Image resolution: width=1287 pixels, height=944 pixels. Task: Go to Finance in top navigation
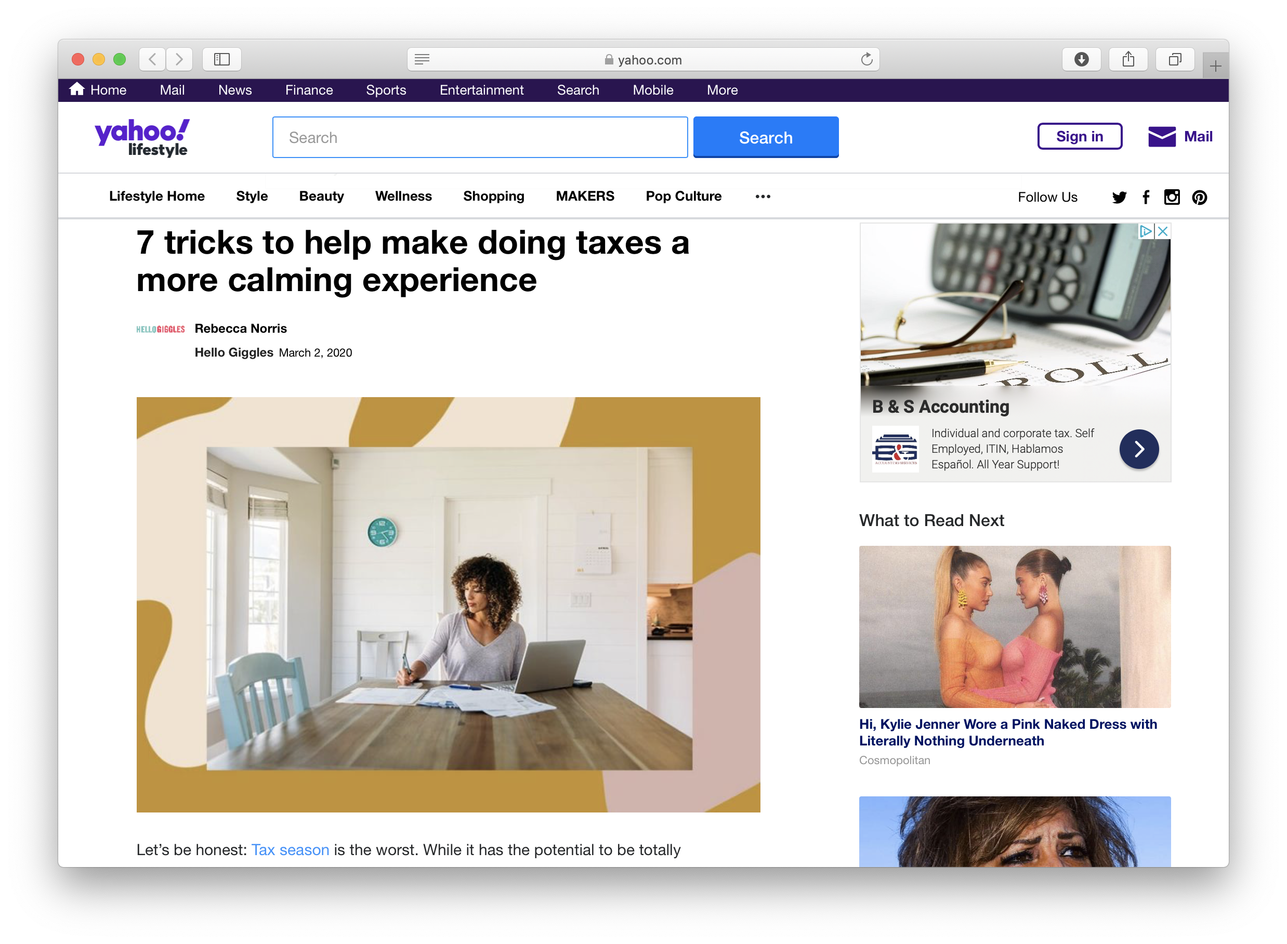tap(308, 90)
